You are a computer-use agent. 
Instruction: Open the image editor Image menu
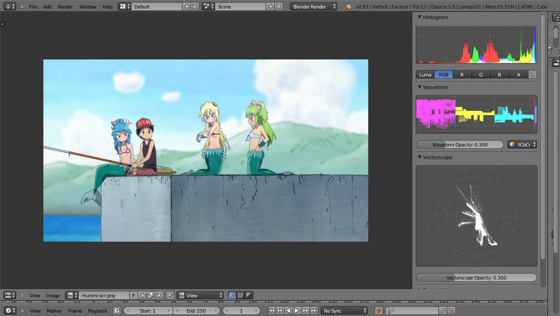click(x=53, y=296)
